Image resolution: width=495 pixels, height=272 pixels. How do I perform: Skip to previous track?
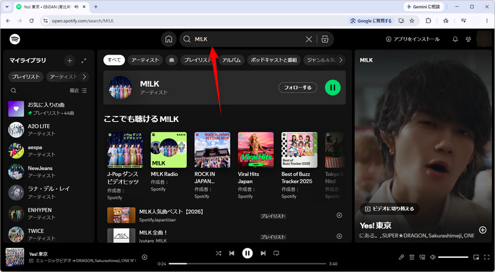click(x=231, y=253)
